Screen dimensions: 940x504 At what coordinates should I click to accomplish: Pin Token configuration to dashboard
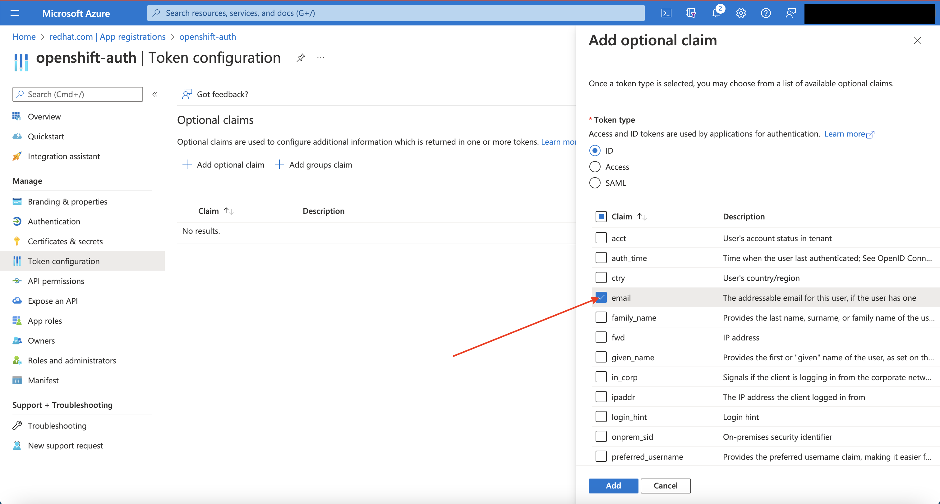click(300, 57)
